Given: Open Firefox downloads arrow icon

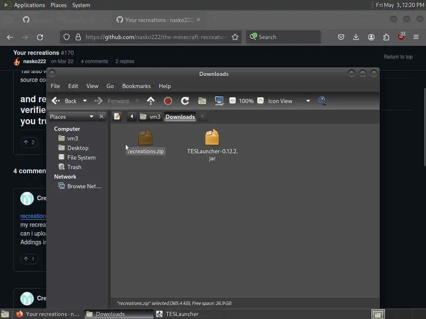Looking at the screenshot, I should [356, 37].
